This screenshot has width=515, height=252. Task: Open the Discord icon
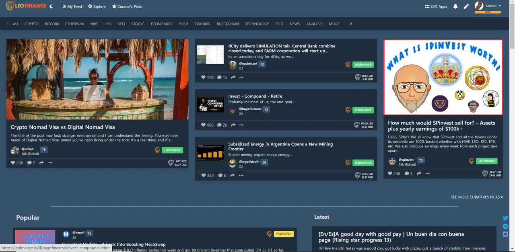coord(506,234)
